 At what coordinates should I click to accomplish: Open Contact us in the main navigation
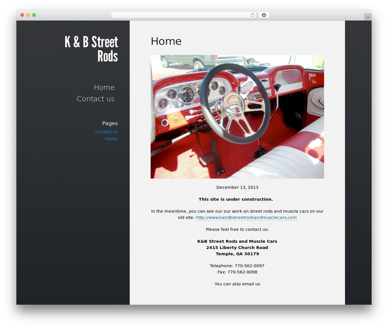click(96, 99)
